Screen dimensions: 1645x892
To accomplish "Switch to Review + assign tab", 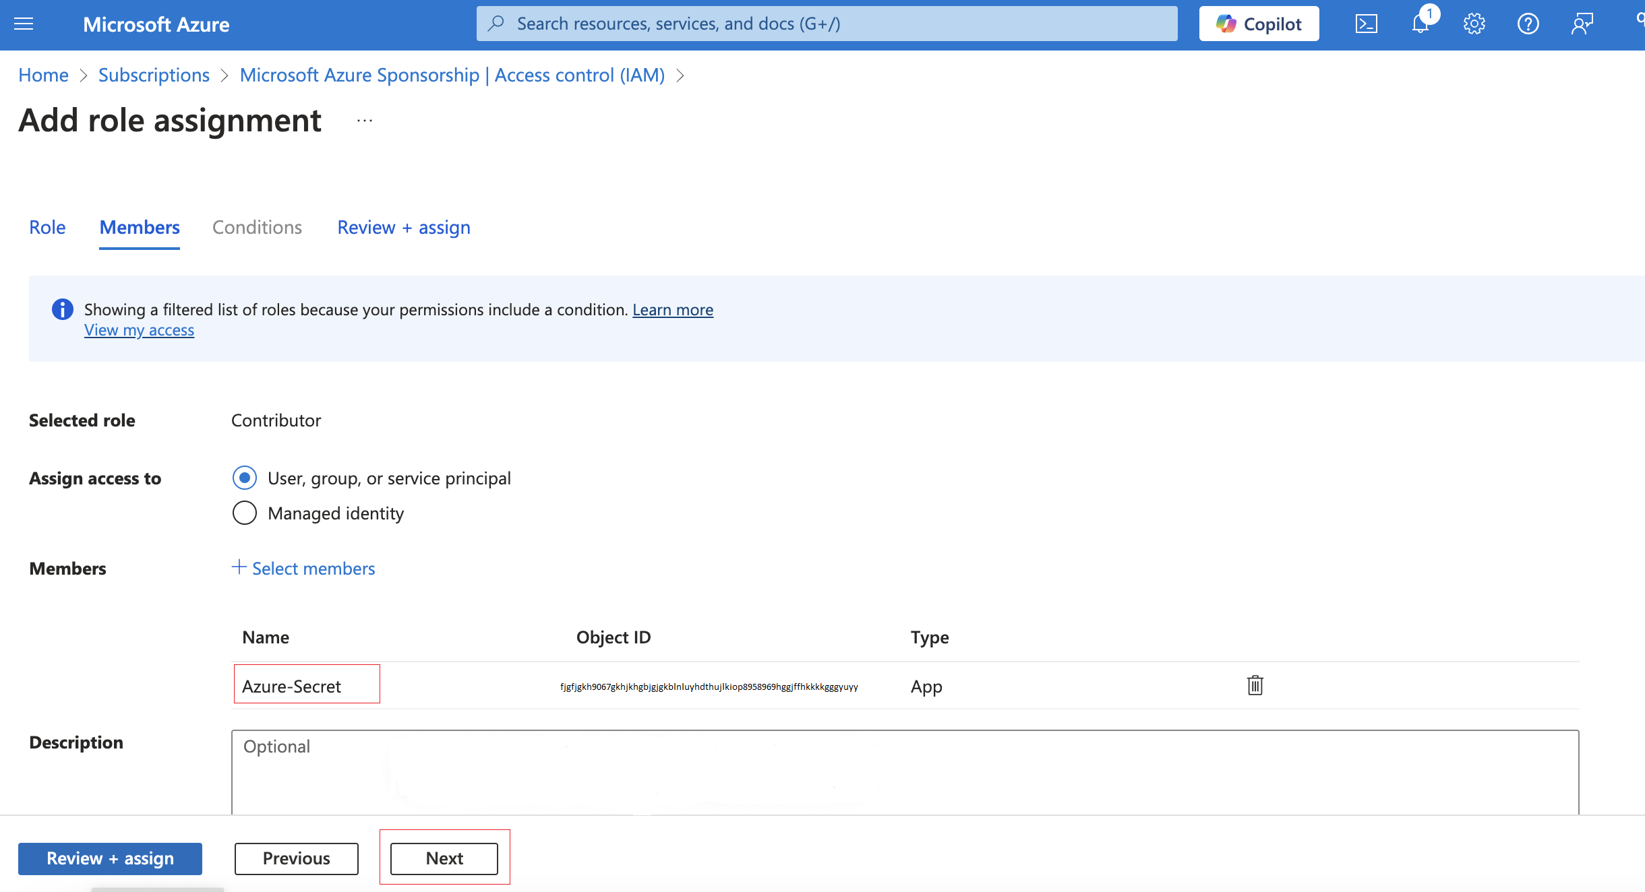I will pyautogui.click(x=403, y=228).
